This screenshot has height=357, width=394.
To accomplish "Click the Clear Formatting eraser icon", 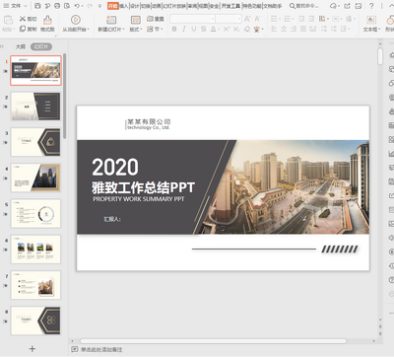I will click(247, 29).
